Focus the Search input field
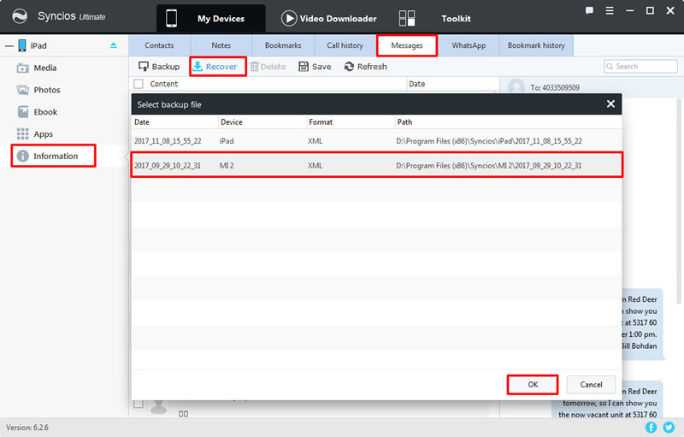 tap(640, 67)
